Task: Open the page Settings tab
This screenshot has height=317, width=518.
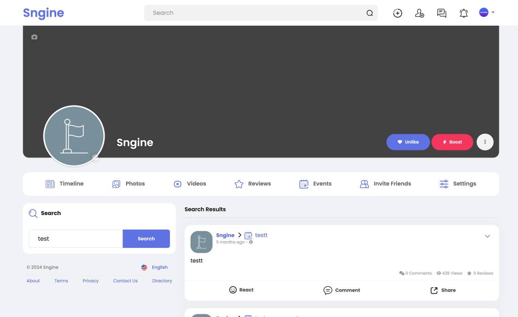Action: coord(457,184)
